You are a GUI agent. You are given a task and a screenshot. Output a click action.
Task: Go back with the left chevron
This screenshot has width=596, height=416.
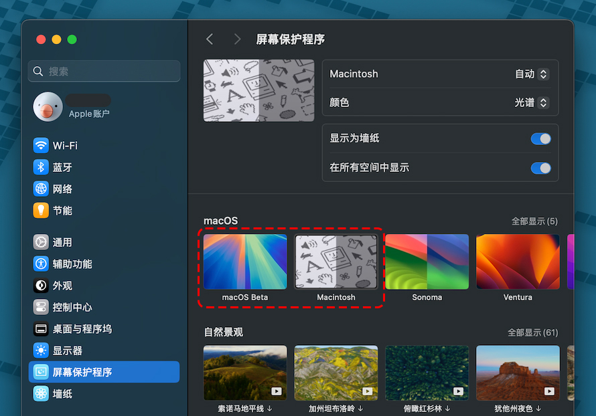(x=210, y=39)
